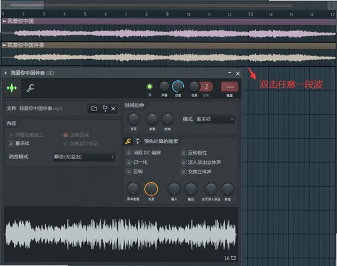Enable 反转极性 polarity option
Viewport: 337px width, 266px height.
194,153
